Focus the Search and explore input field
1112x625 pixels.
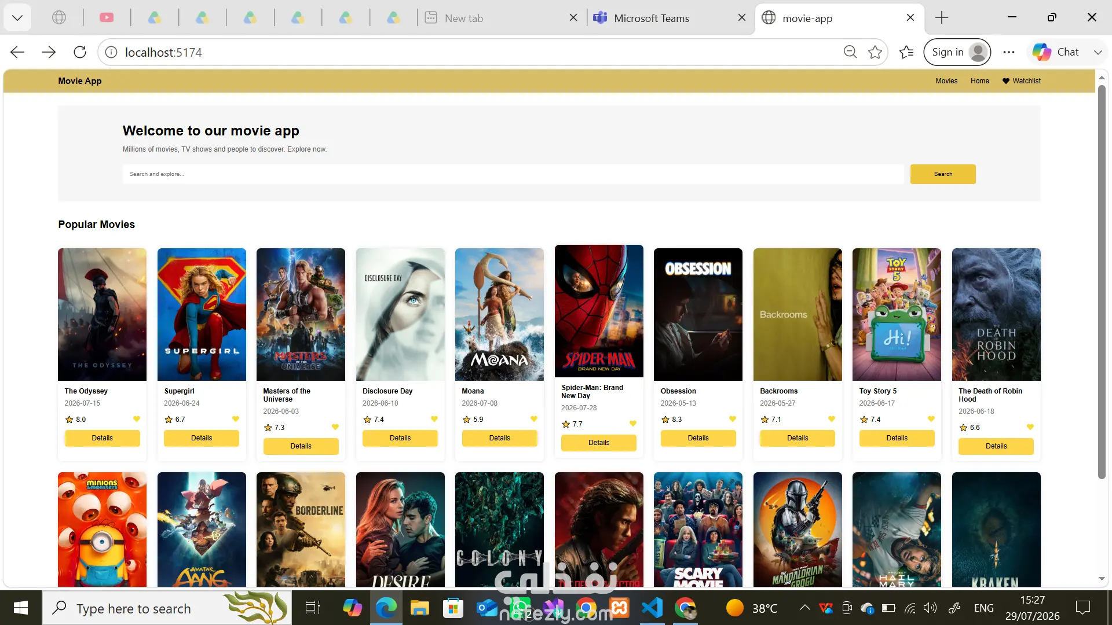point(513,174)
